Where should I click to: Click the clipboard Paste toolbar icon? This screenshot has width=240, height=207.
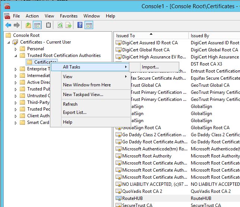[48, 25]
